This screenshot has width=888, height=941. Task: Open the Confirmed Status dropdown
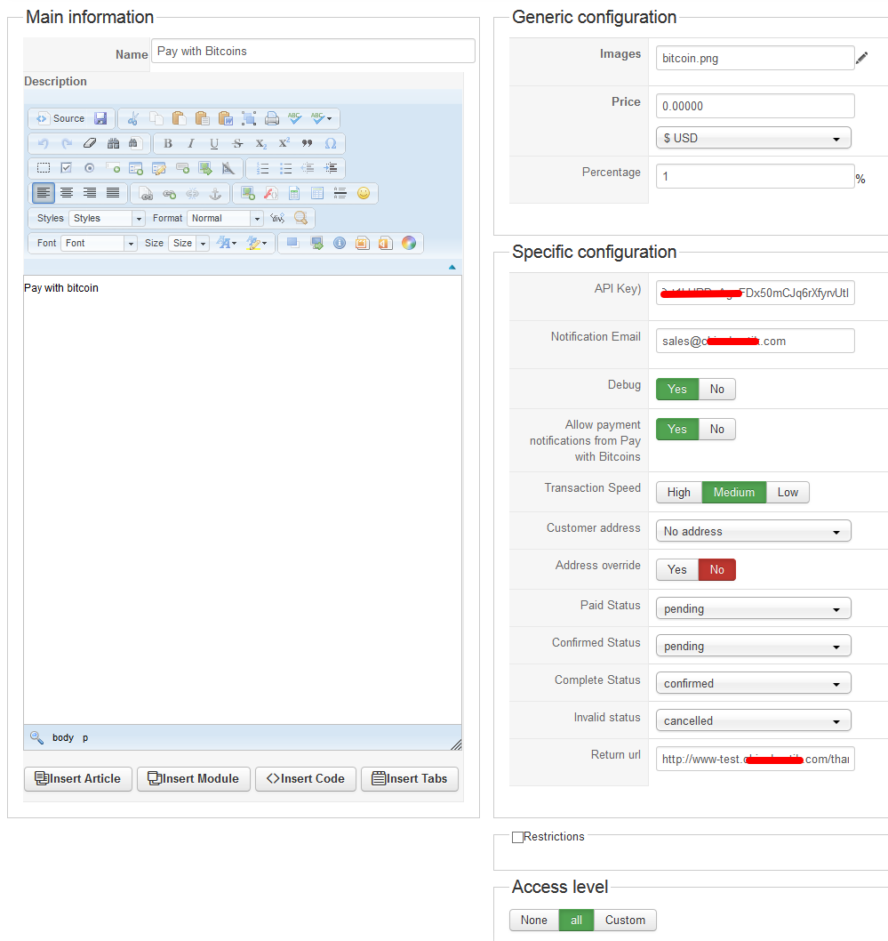click(x=753, y=646)
